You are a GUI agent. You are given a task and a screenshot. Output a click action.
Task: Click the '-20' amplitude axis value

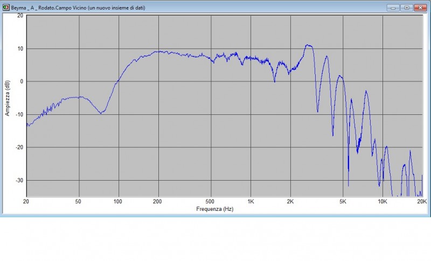click(19, 148)
